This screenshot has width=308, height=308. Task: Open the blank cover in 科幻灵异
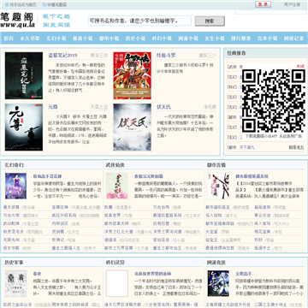(117, 283)
